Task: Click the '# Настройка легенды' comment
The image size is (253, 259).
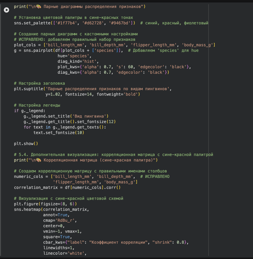Action: tap(37, 105)
